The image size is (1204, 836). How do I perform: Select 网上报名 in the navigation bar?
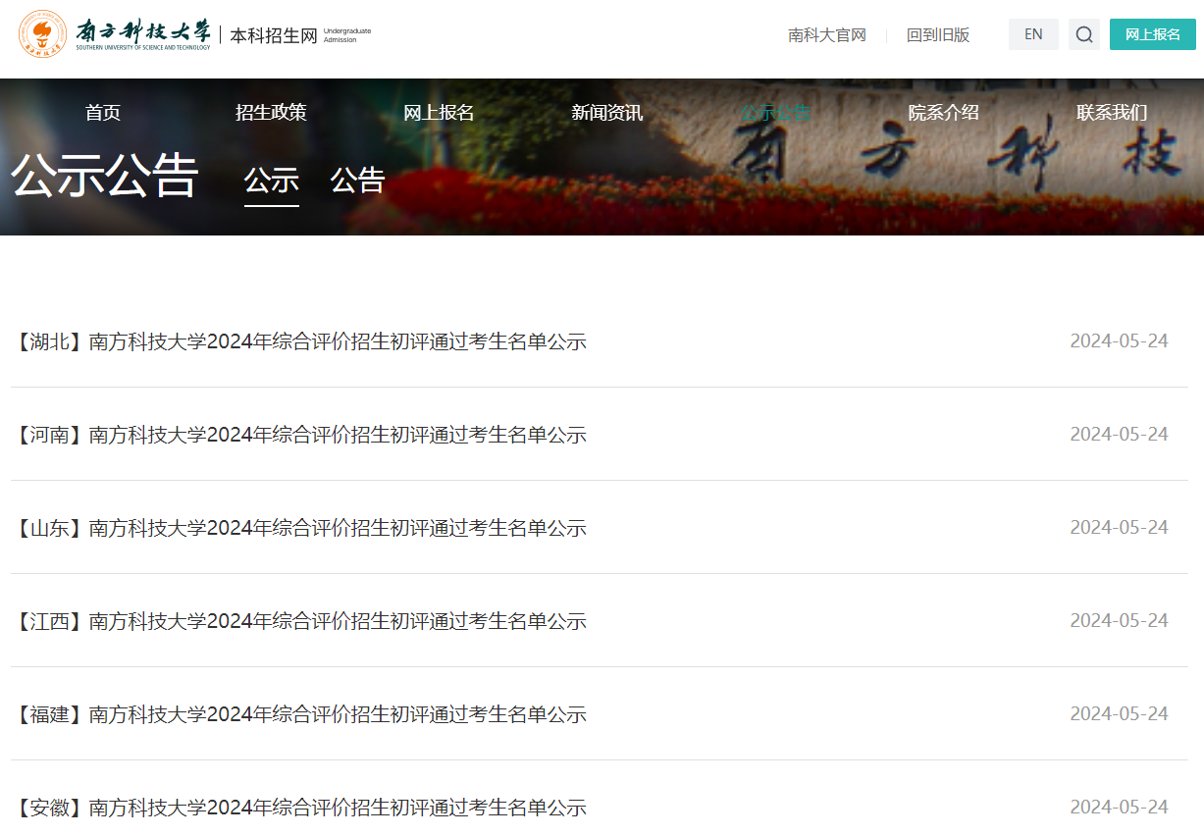pyautogui.click(x=439, y=113)
